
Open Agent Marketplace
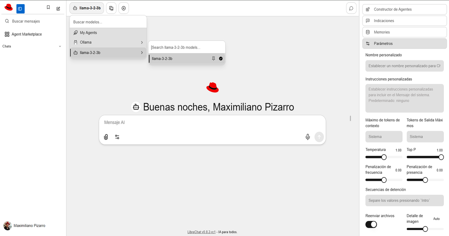pyautogui.click(x=27, y=34)
